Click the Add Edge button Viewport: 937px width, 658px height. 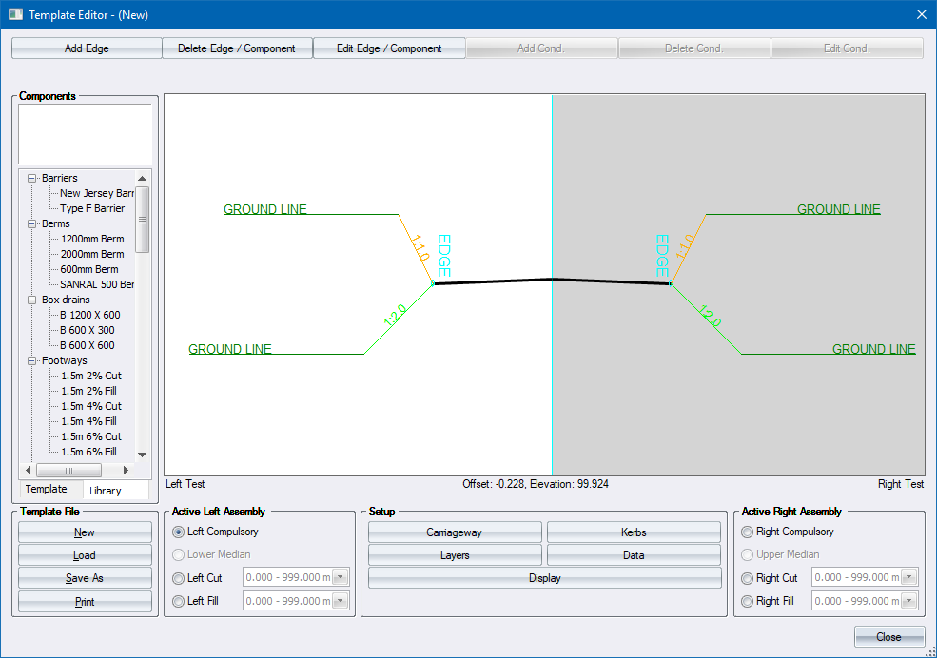pos(87,48)
